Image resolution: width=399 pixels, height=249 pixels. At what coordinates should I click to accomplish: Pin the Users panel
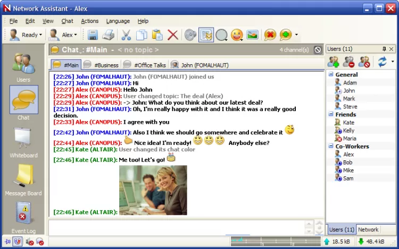click(384, 49)
